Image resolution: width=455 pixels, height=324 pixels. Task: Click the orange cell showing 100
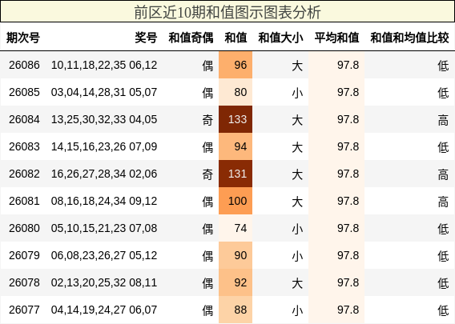click(236, 201)
